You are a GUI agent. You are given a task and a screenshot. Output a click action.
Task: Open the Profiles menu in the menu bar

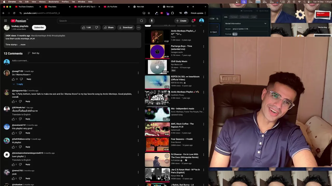[x=65, y=2]
